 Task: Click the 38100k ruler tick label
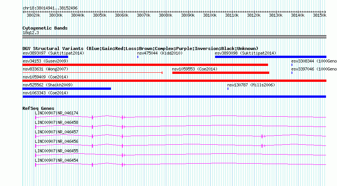coord(210,16)
